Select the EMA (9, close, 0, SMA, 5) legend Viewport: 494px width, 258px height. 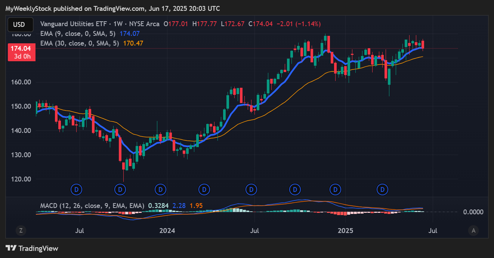click(x=77, y=34)
